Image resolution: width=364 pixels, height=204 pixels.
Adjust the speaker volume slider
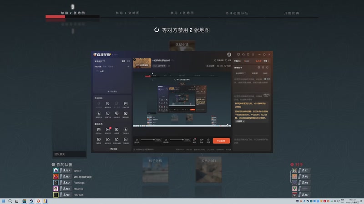(177, 140)
